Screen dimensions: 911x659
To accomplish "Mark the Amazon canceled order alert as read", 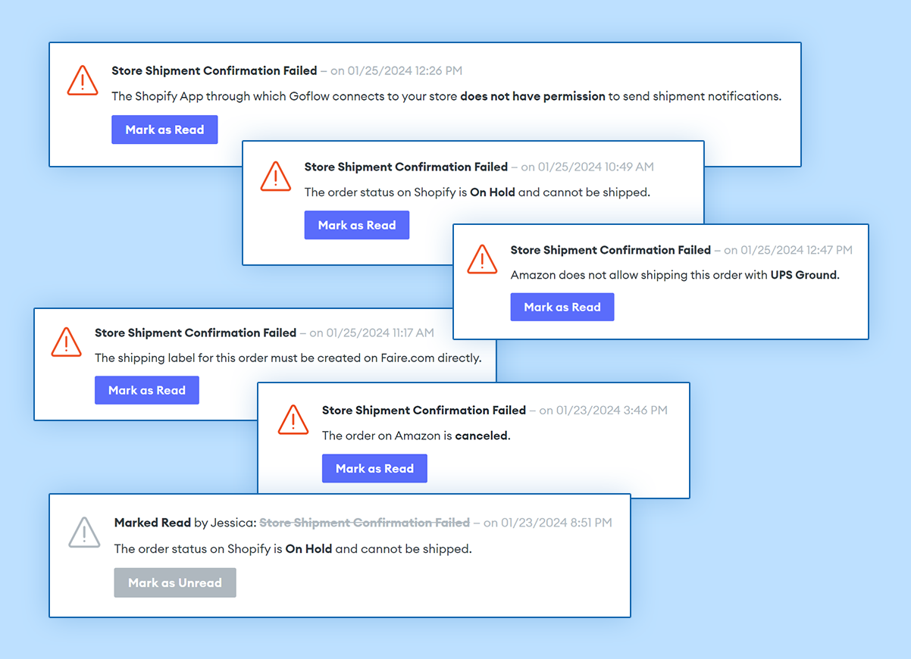I will (374, 468).
